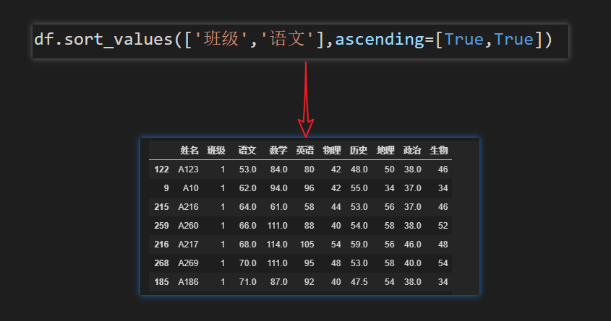Click 历史 score 48.0 in row A123
Screen dimensions: 611x321
coord(359,170)
